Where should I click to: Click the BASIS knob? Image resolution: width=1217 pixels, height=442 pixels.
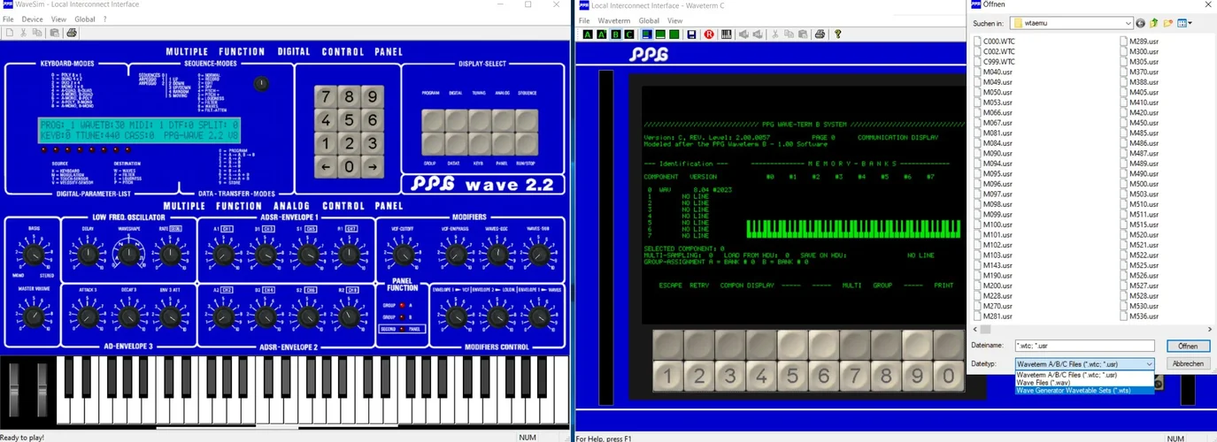[34, 255]
